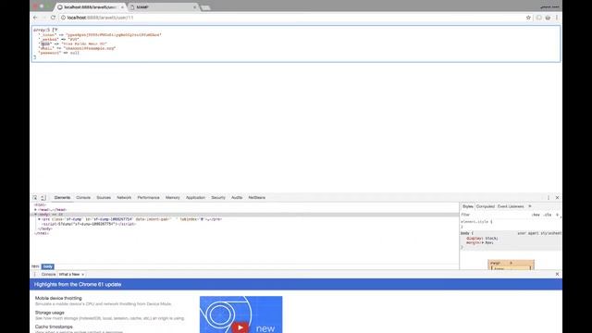Screen dimensions: 592x333
Task: Open the Elements tab in DevTools
Action: [62, 197]
